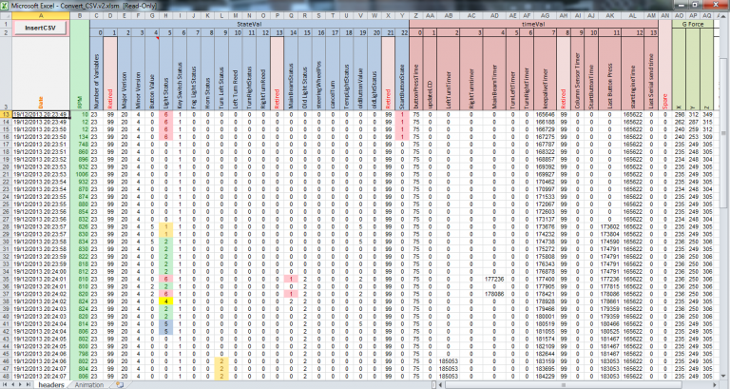This screenshot has height=389, width=730.
Task: Select row 35 header
Action: (x=6, y=279)
